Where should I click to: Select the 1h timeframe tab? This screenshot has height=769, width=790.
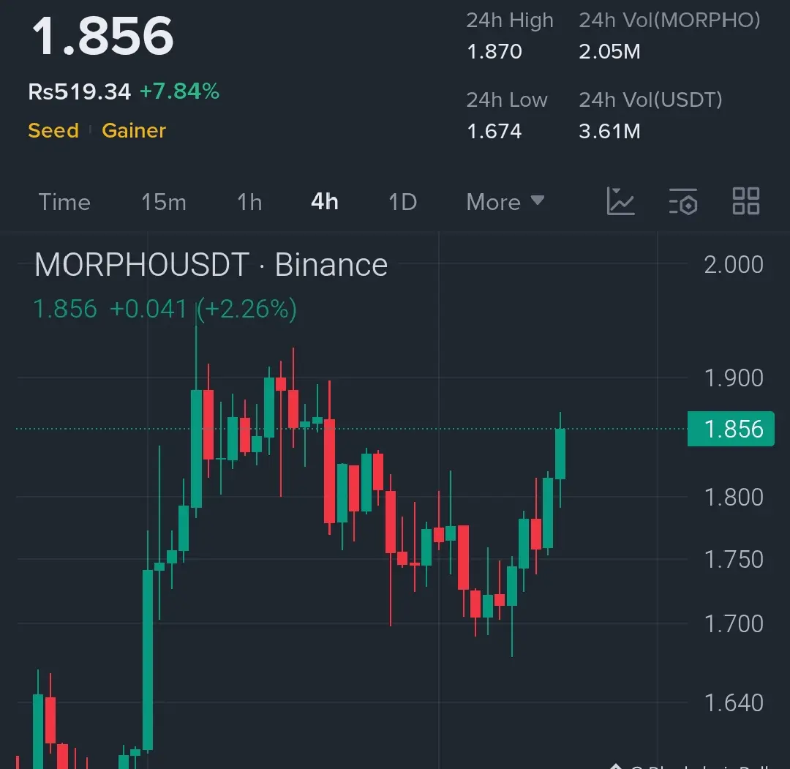(x=249, y=202)
